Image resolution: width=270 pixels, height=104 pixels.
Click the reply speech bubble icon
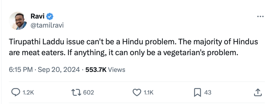click(x=16, y=92)
